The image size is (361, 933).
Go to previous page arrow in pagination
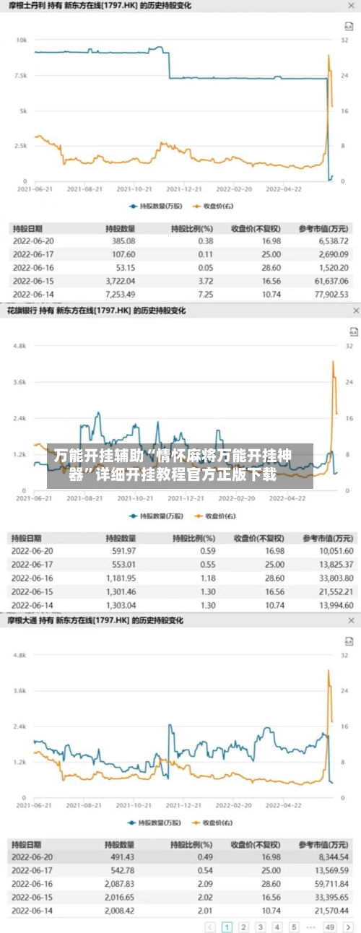click(x=210, y=927)
